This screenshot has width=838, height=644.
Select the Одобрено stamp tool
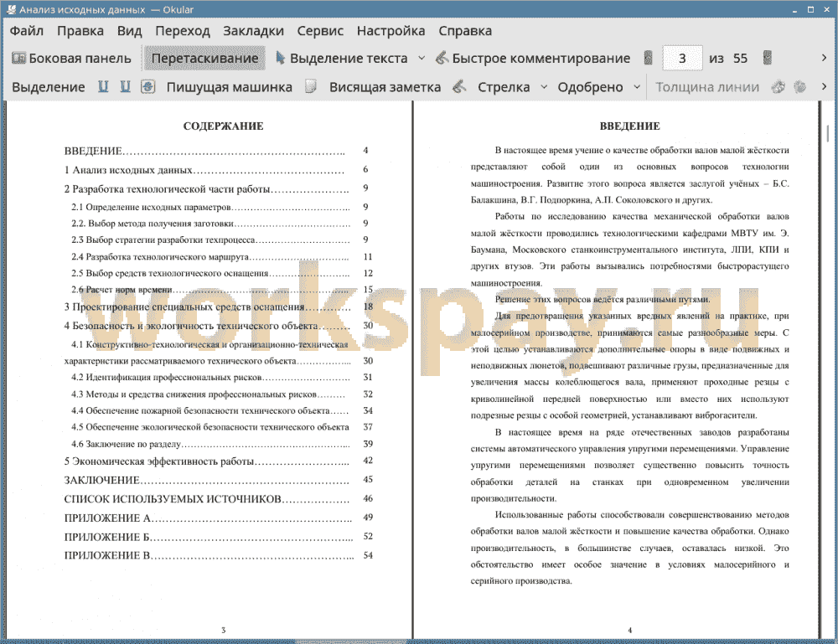point(590,87)
